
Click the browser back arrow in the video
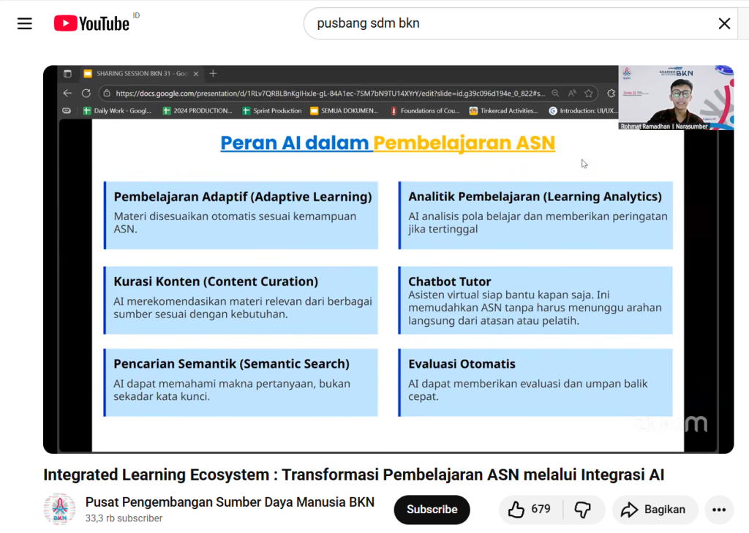point(67,94)
